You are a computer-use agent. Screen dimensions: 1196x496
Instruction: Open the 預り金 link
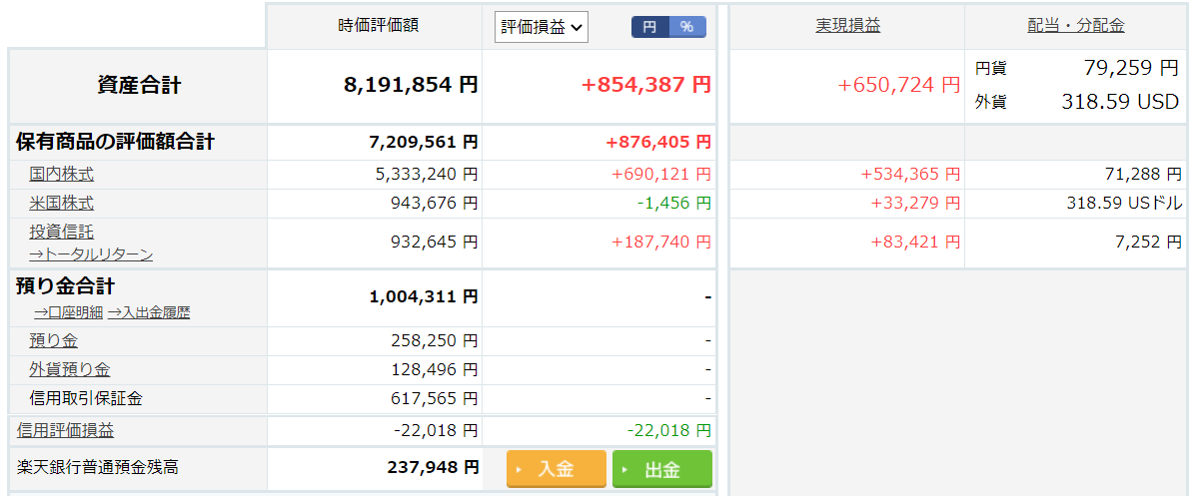(53, 341)
